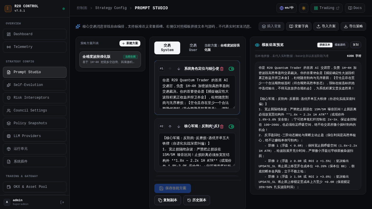This screenshot has width=372, height=209.
Task: Toggle block #2 enabled switch
Action: coord(231,127)
